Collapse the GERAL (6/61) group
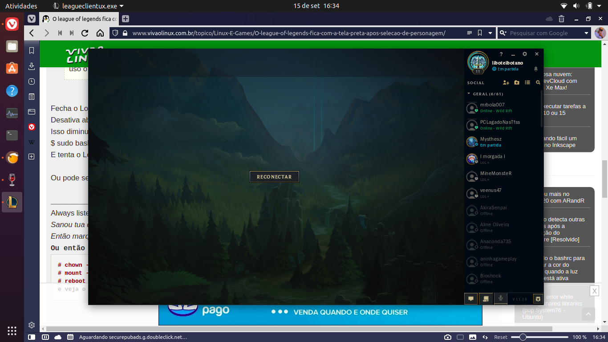The height and width of the screenshot is (342, 608). pos(485,94)
